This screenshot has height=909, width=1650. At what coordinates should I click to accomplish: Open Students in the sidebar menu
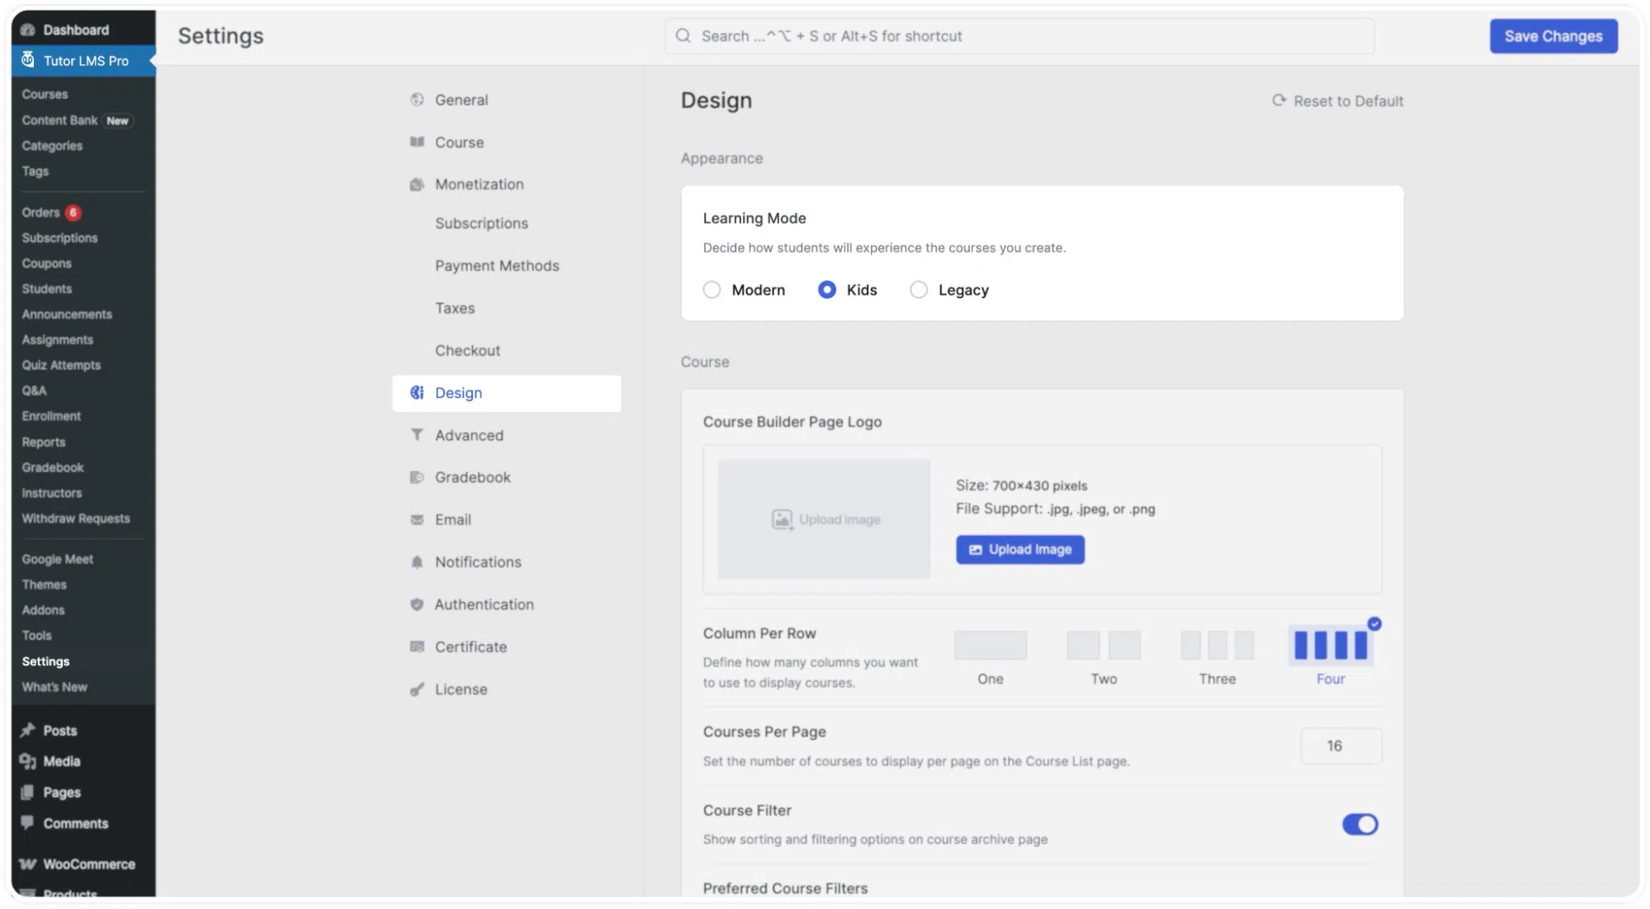(x=47, y=289)
